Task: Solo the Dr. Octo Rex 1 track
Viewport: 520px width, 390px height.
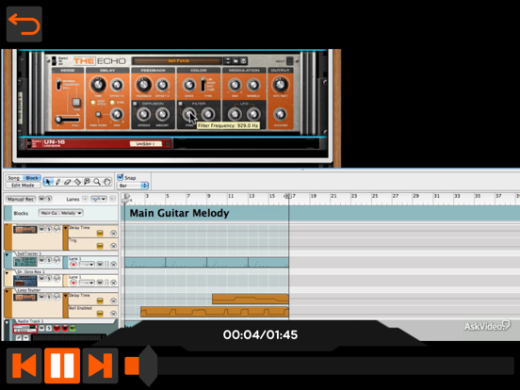Action: point(49,279)
